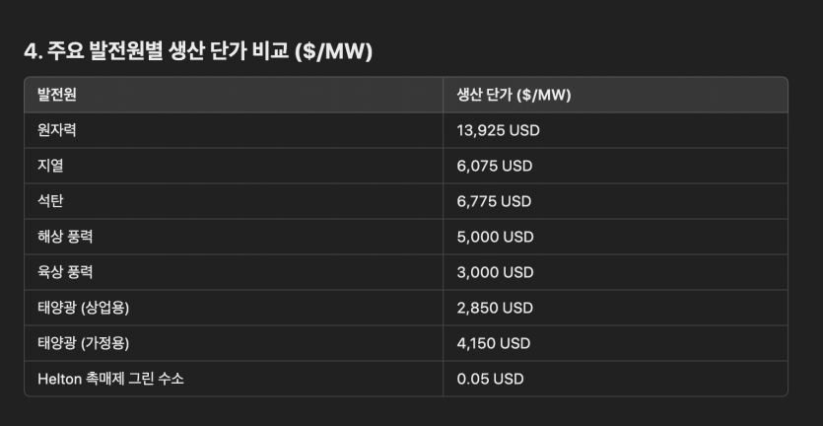Click the 석탄 row label
Viewport: 823px width, 426px height.
click(x=50, y=201)
